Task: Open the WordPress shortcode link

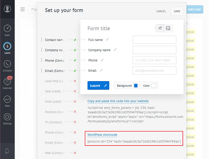Action: tap(102, 134)
